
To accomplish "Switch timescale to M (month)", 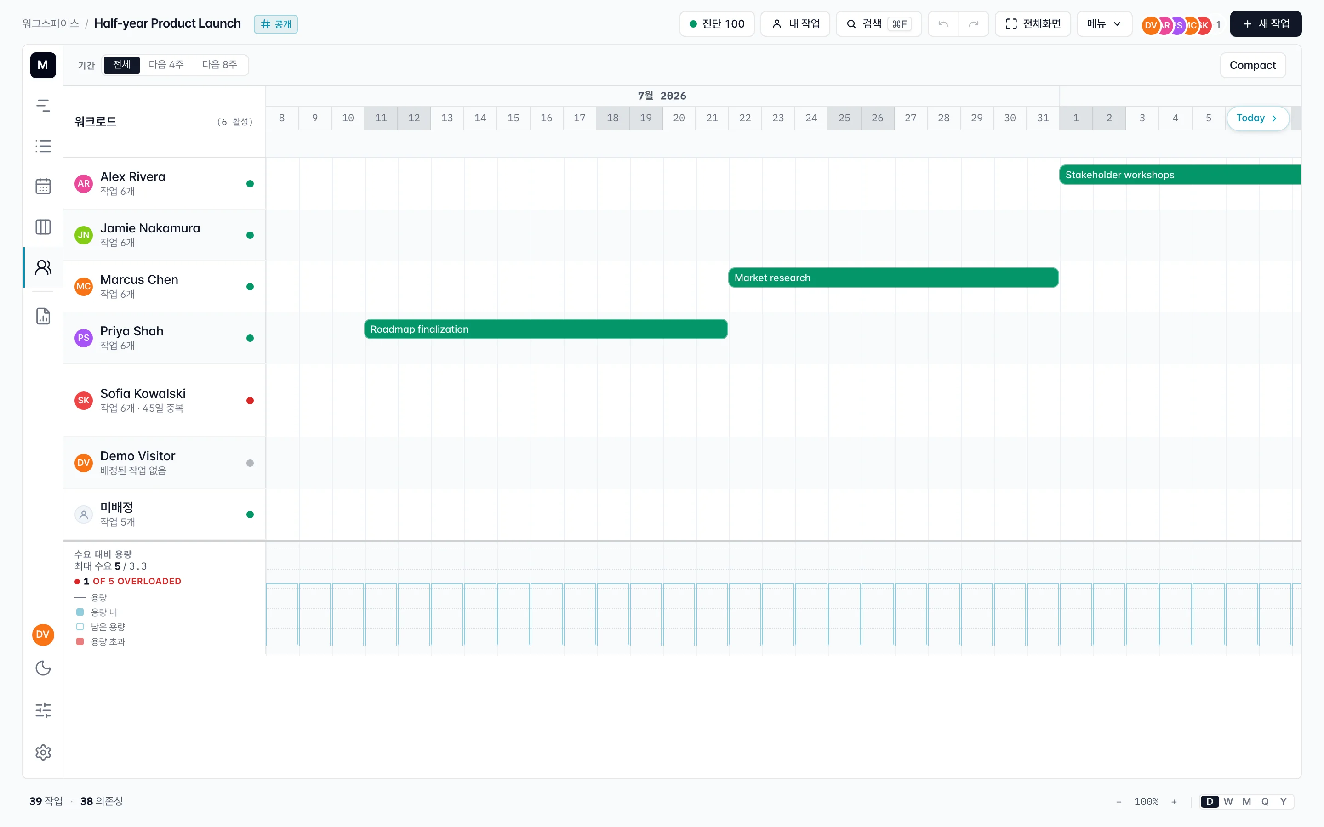I will 1247,802.
